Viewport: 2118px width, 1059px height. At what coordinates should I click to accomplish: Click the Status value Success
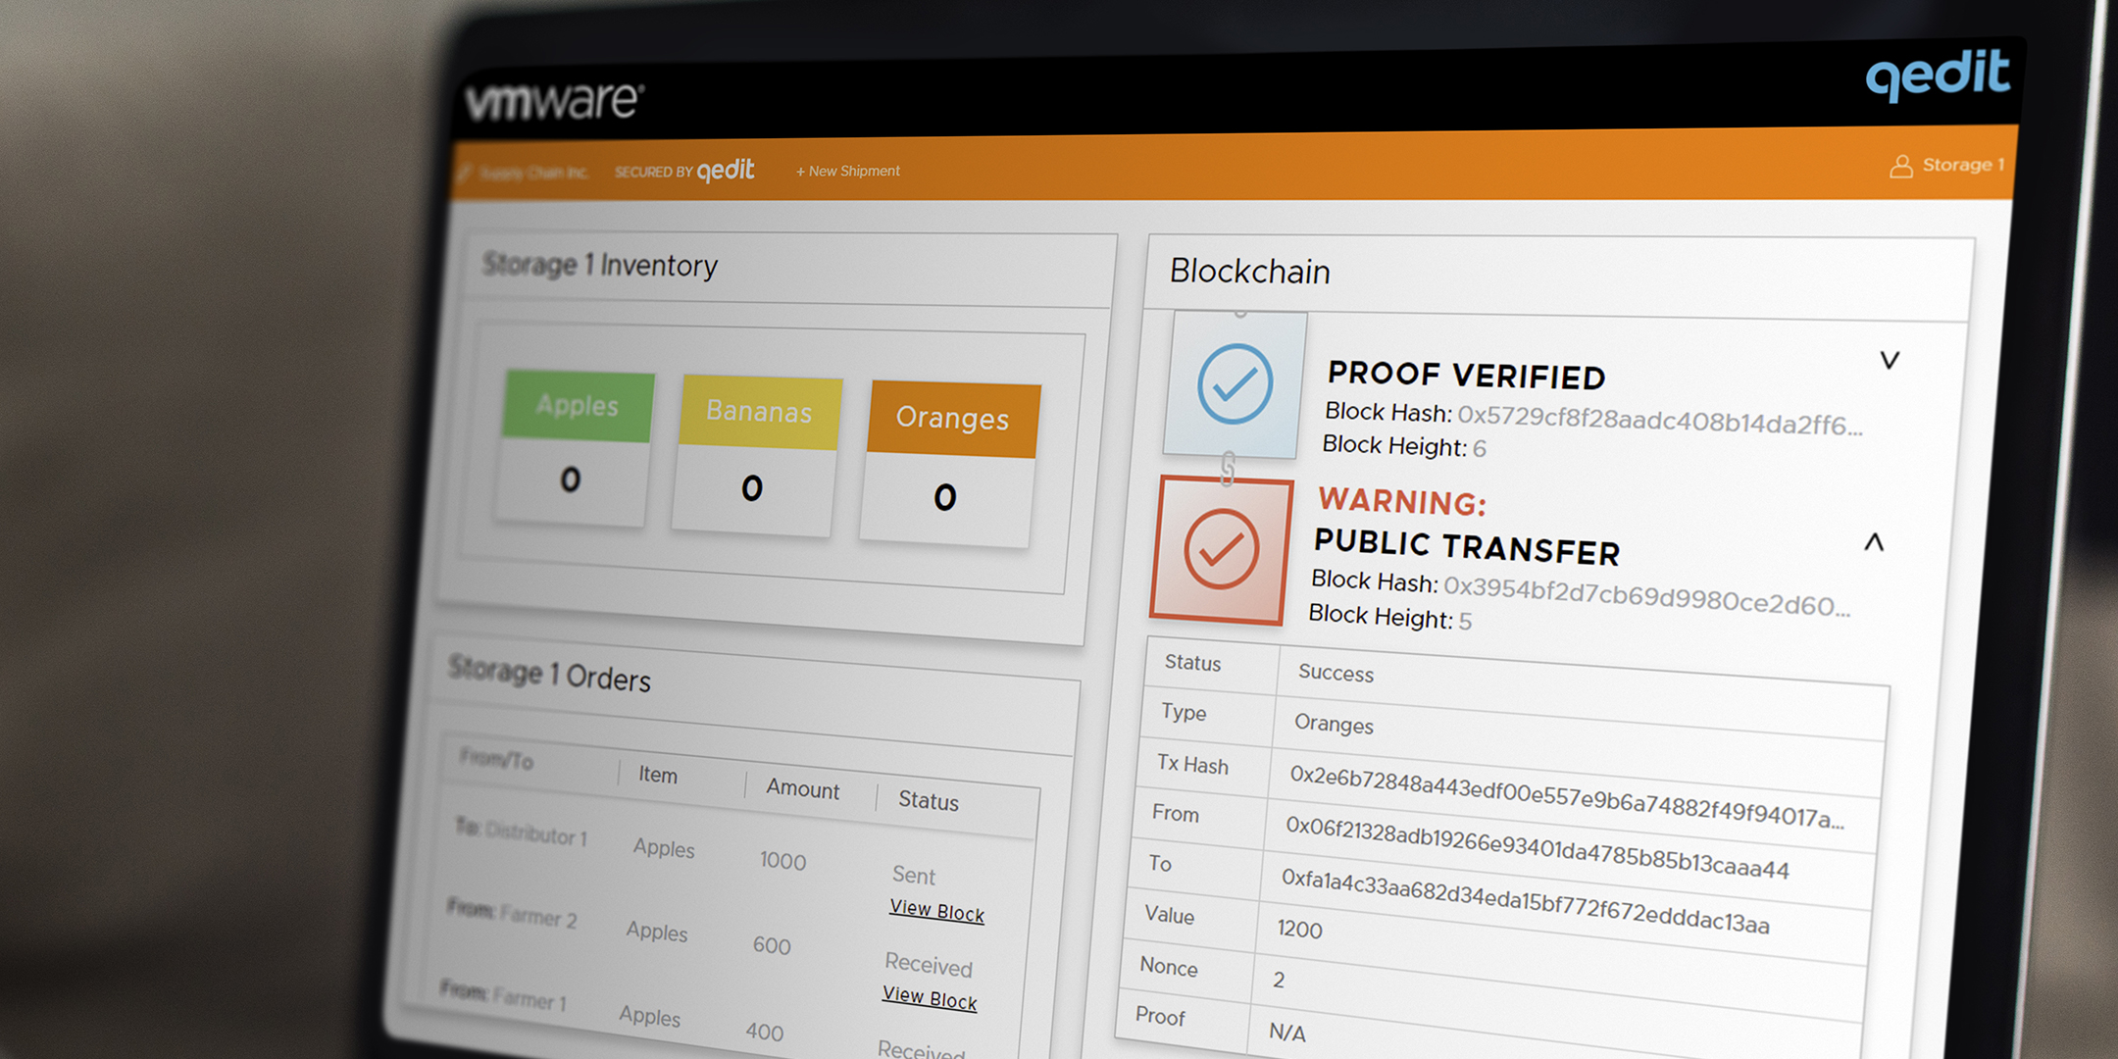[x=1336, y=673]
